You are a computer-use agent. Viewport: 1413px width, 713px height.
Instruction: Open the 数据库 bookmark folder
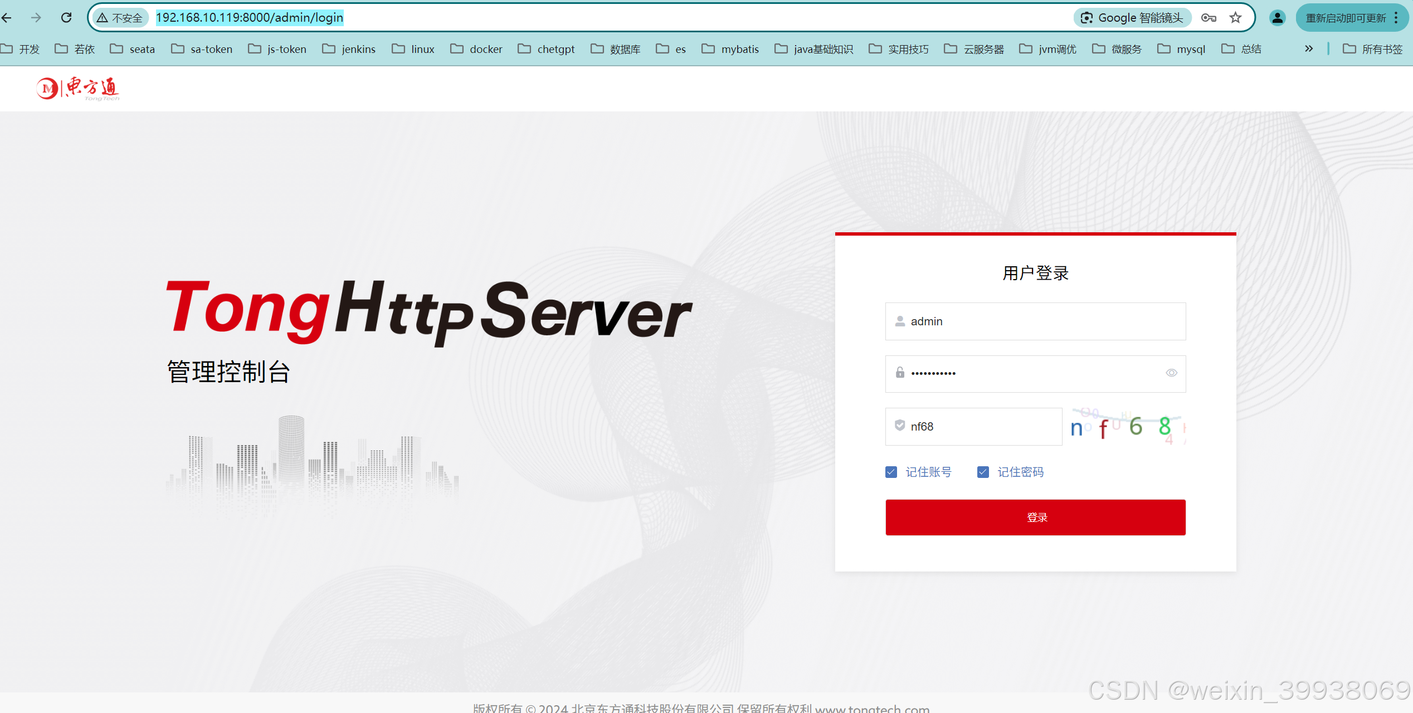pos(616,49)
